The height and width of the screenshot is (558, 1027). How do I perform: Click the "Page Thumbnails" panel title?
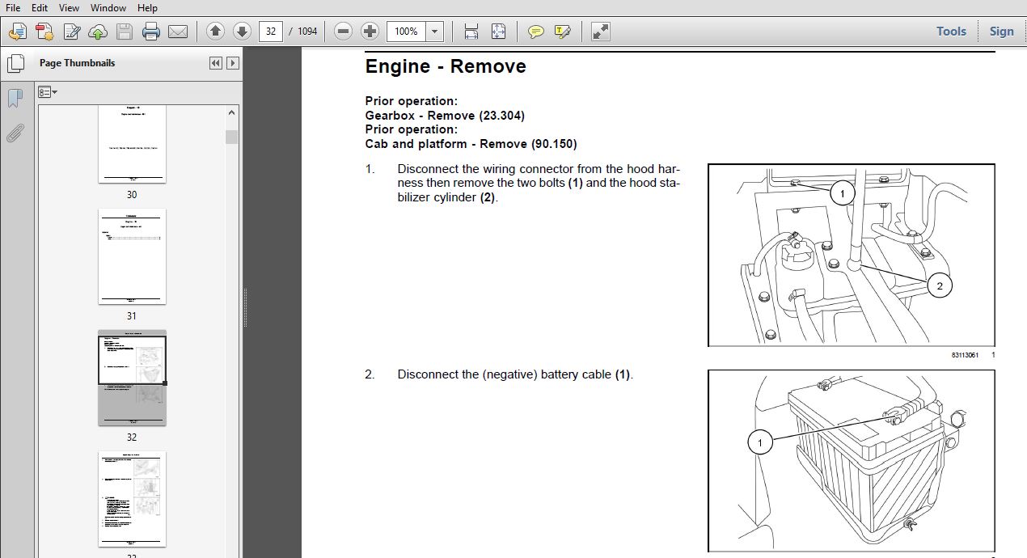pyautogui.click(x=77, y=63)
